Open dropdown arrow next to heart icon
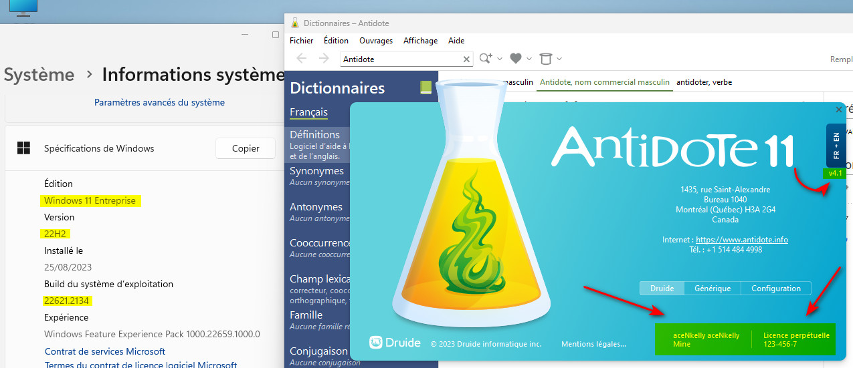This screenshot has height=368, width=853. point(529,59)
